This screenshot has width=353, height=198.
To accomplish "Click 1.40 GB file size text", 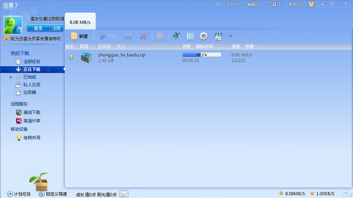I will (106, 60).
